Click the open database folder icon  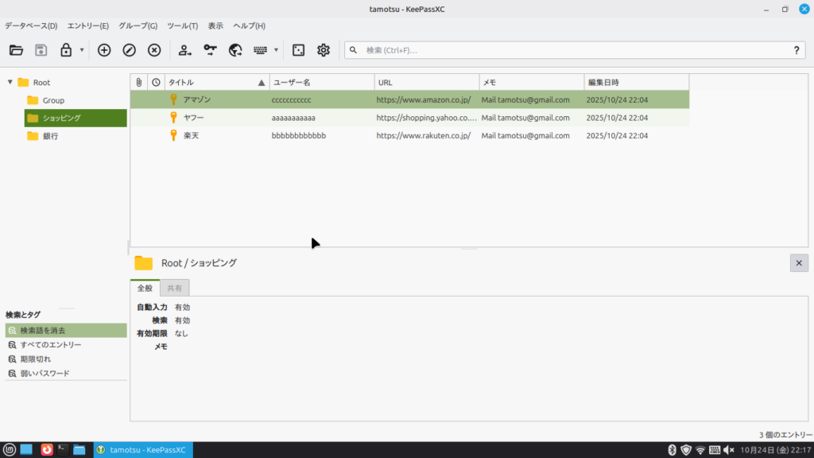16,50
